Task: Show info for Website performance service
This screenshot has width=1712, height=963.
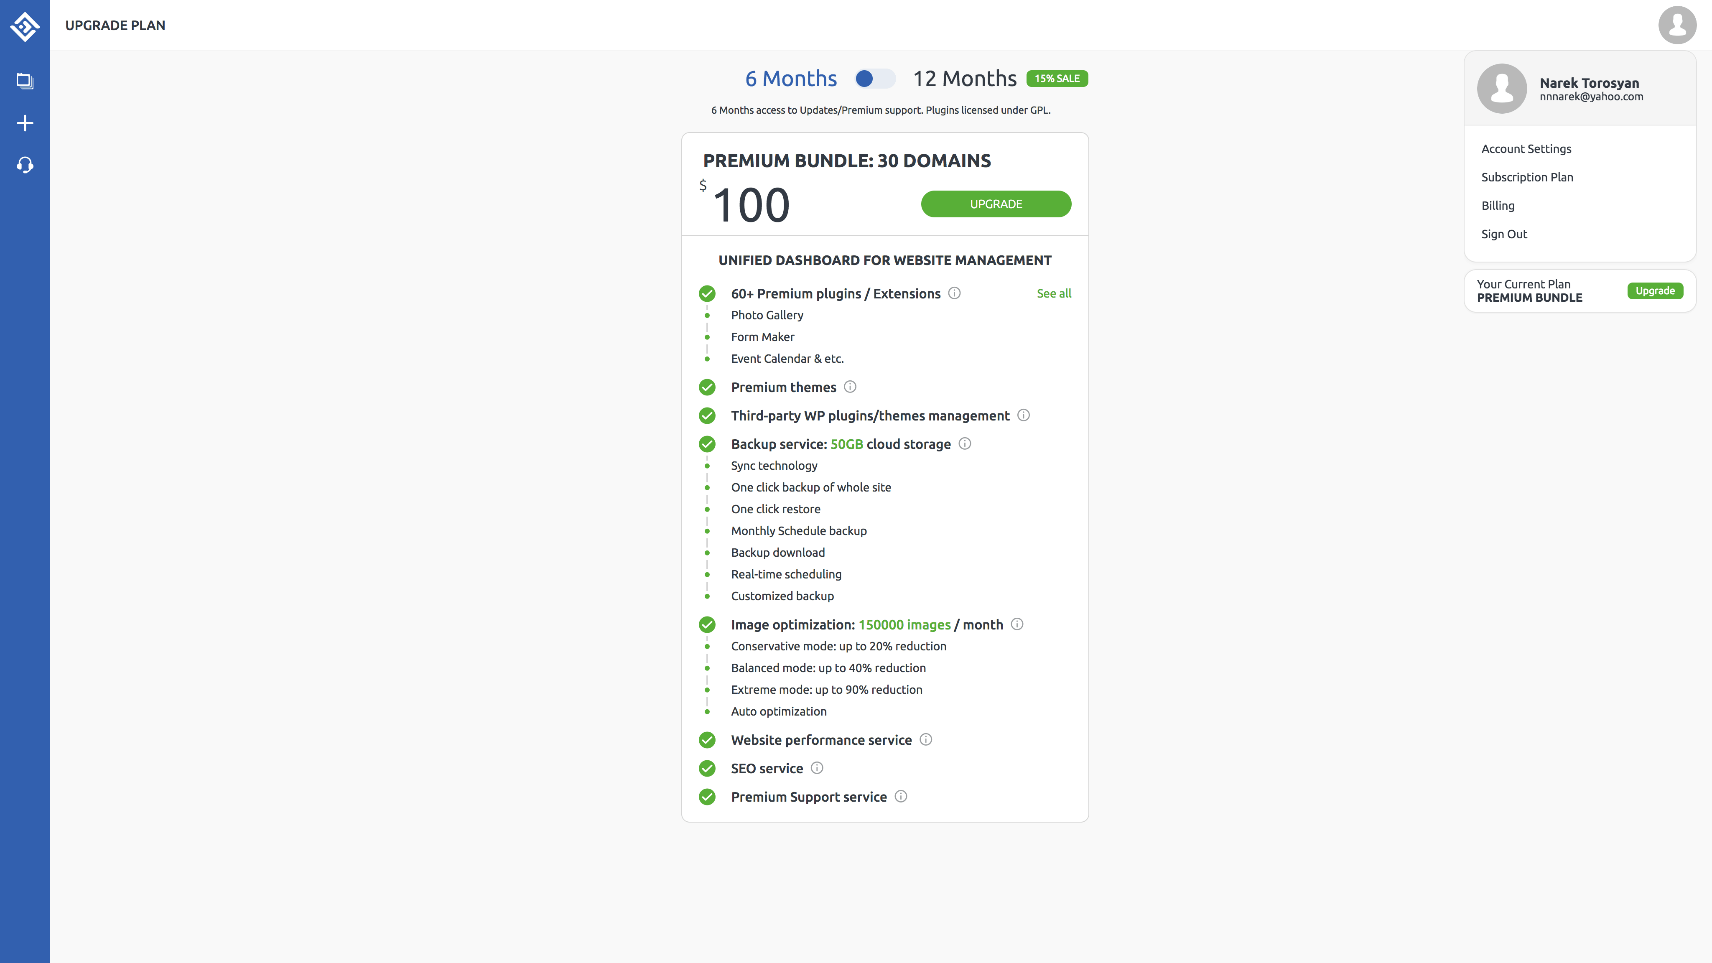Action: [926, 740]
